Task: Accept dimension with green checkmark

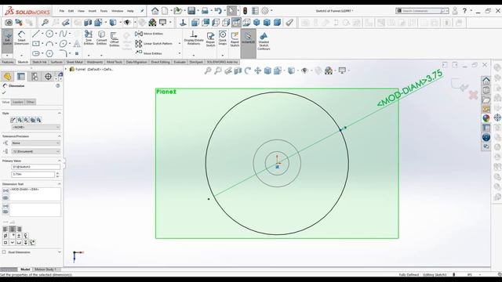Action: coord(4,92)
